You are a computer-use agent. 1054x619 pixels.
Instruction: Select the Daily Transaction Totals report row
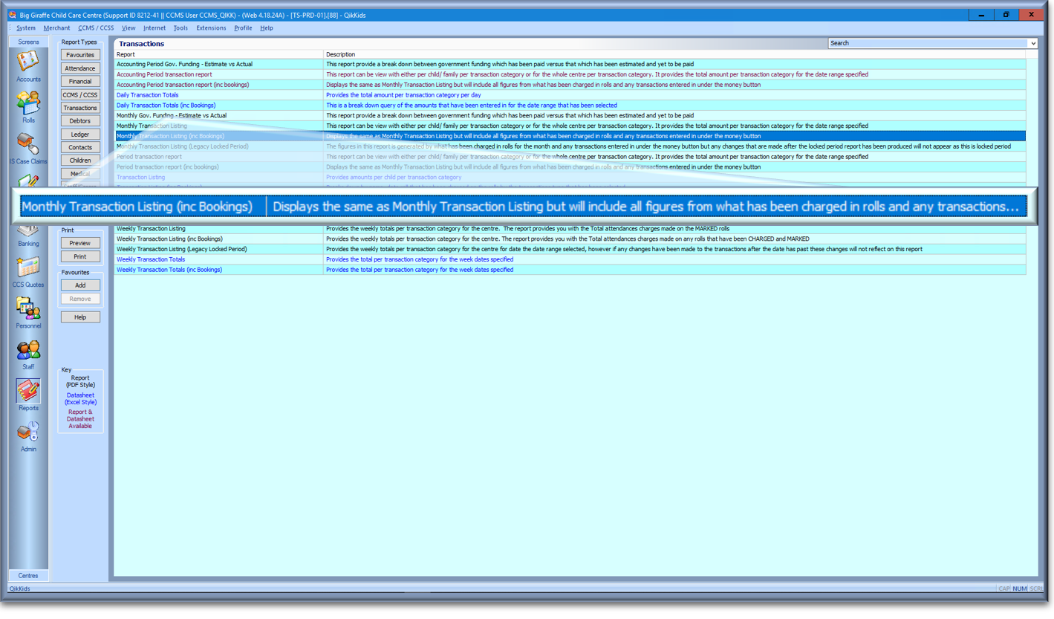(148, 95)
